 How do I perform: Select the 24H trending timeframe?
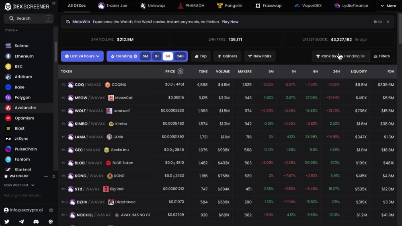(x=180, y=56)
